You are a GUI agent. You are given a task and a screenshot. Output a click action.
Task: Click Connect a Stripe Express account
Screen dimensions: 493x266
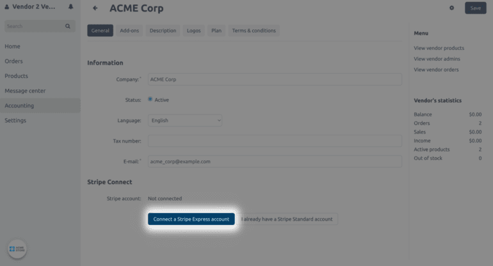tap(191, 219)
